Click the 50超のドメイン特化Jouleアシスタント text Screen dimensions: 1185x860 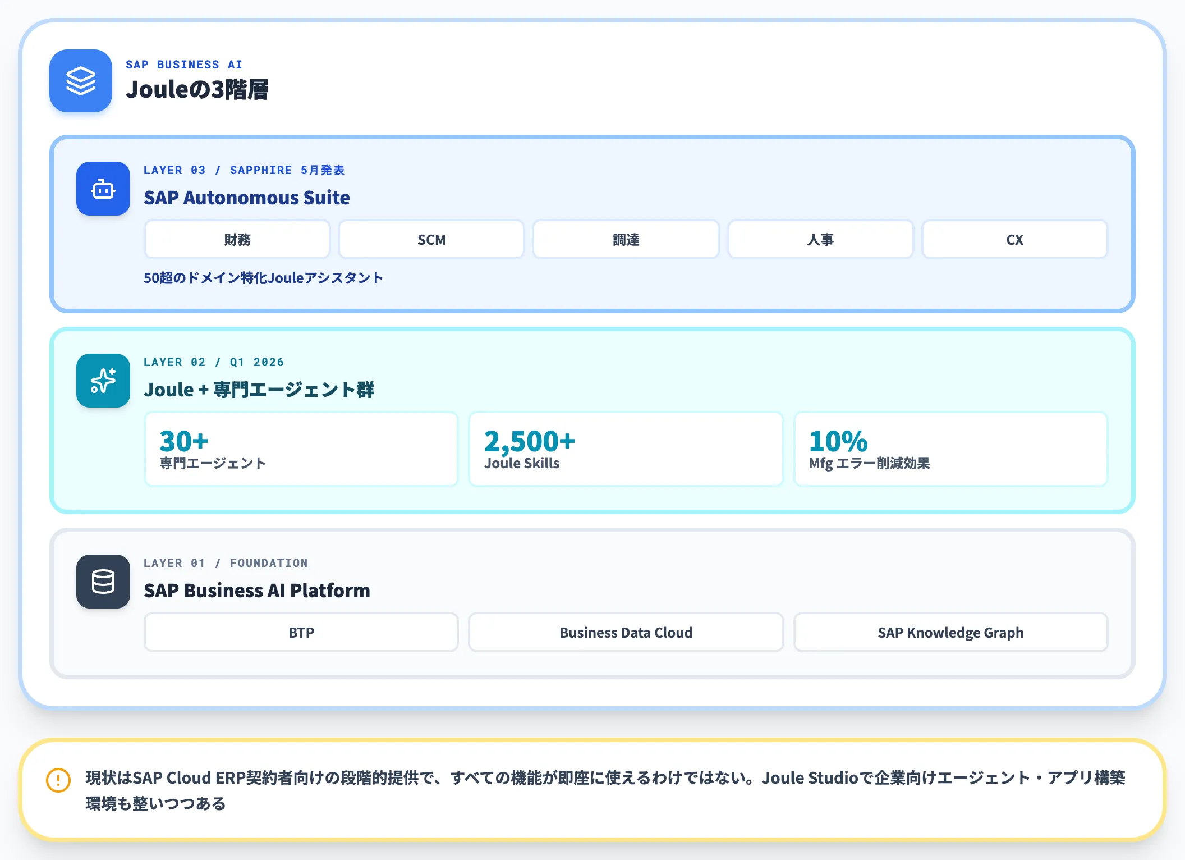coord(263,278)
